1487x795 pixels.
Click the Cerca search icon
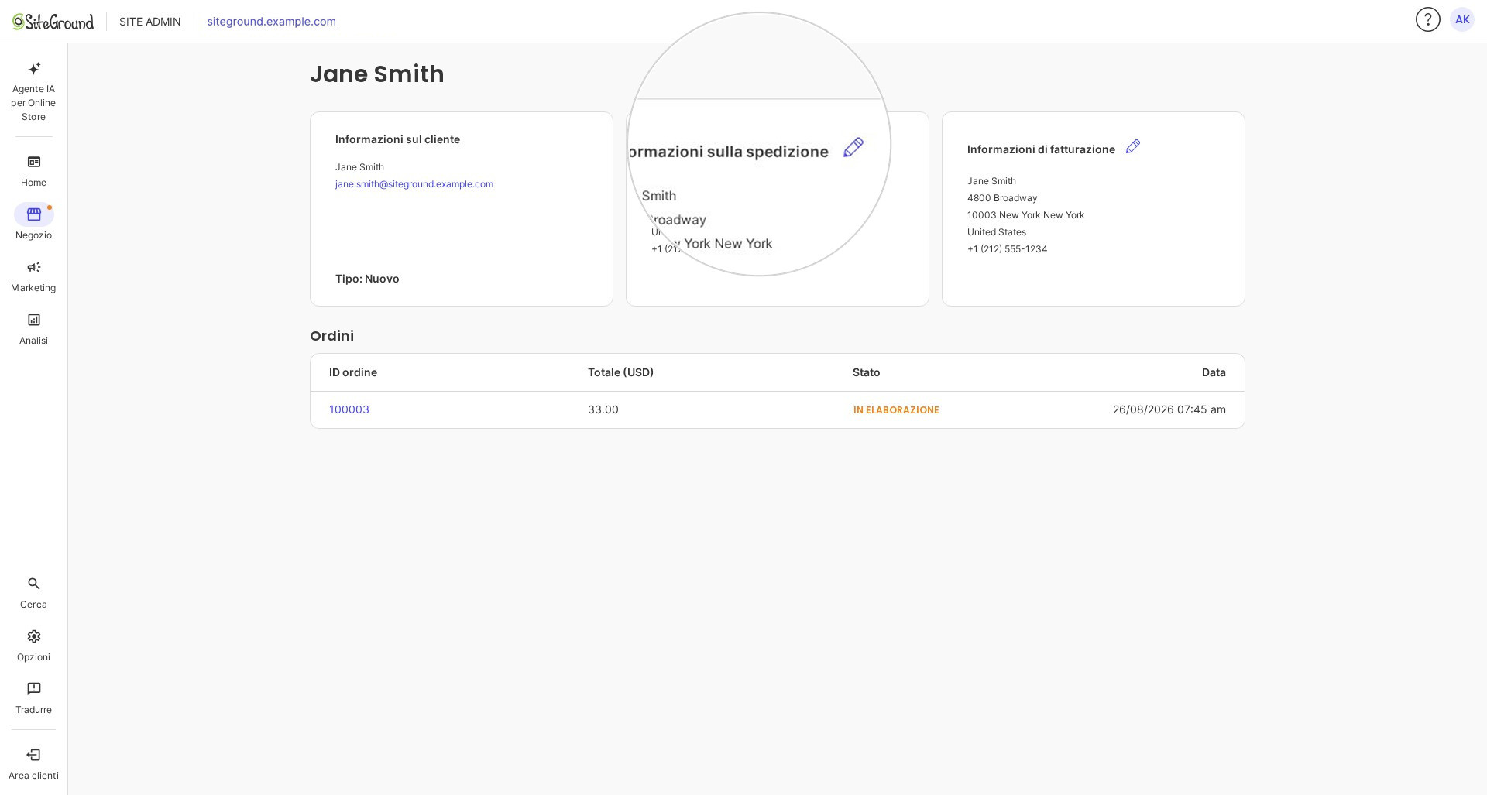(33, 584)
